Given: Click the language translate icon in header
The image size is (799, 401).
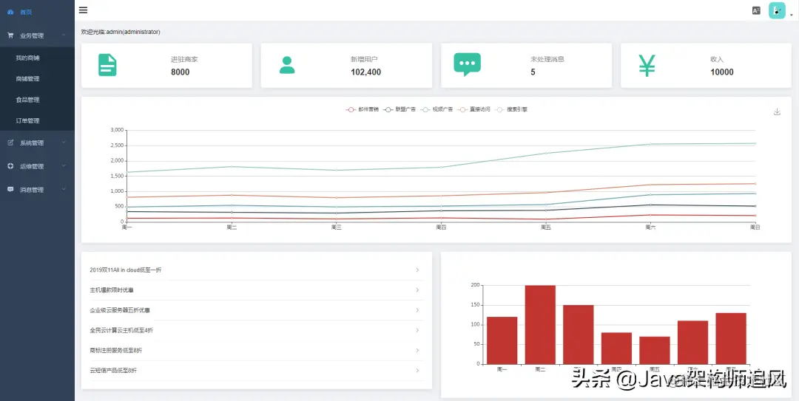Looking at the screenshot, I should (x=756, y=10).
